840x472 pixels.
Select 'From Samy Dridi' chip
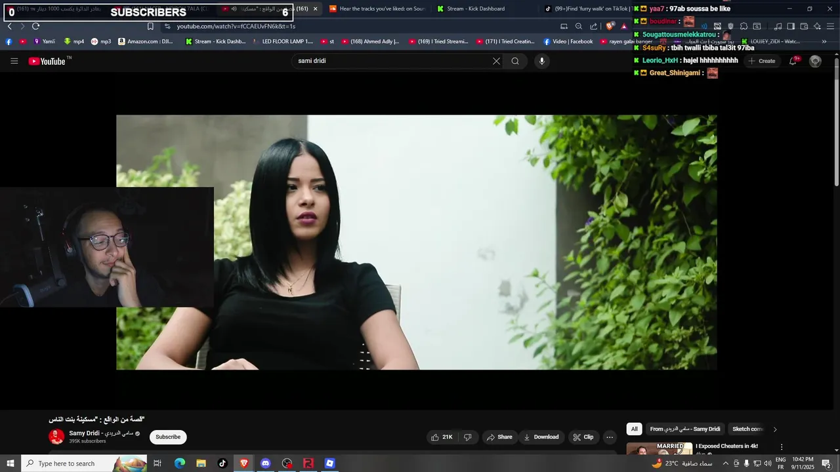tap(685, 429)
